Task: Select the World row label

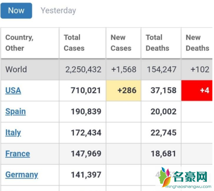Action: [x=16, y=69]
